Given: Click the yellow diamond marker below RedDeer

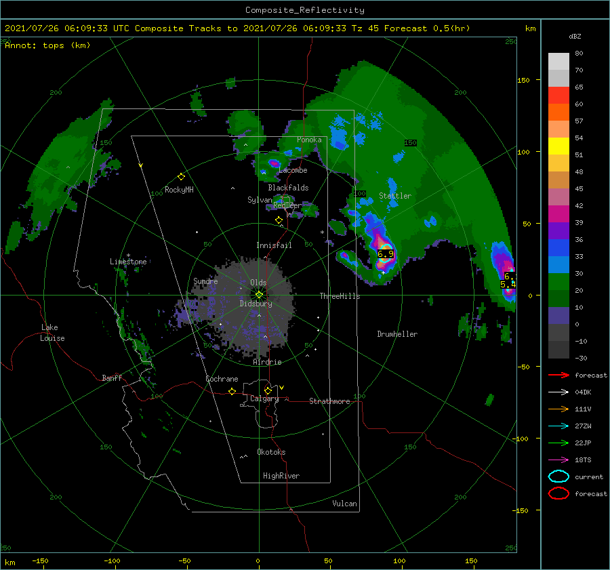Looking at the screenshot, I should pos(279,220).
